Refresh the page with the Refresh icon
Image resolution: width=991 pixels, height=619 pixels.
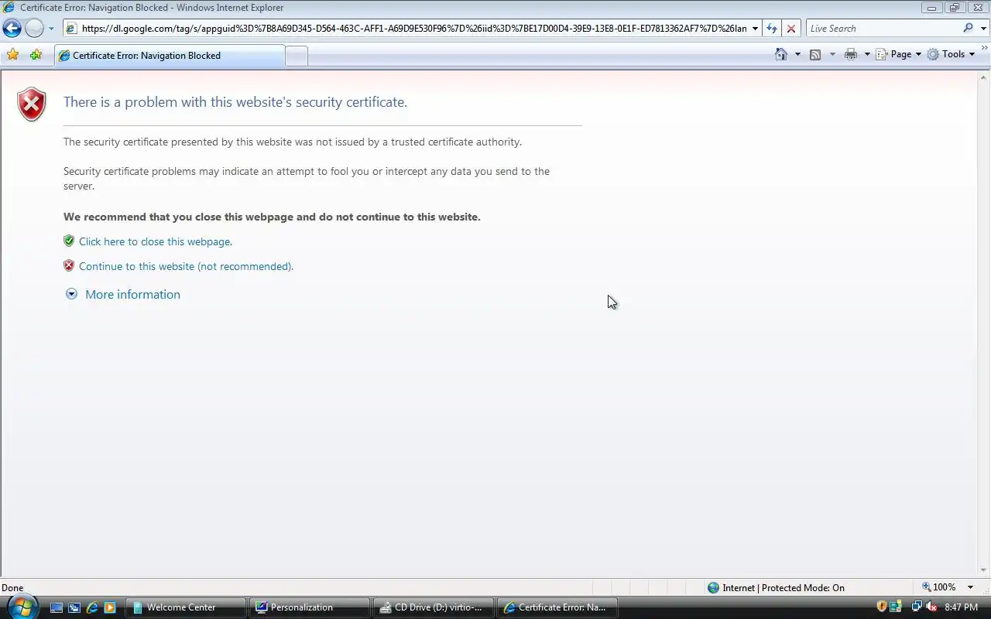click(772, 29)
